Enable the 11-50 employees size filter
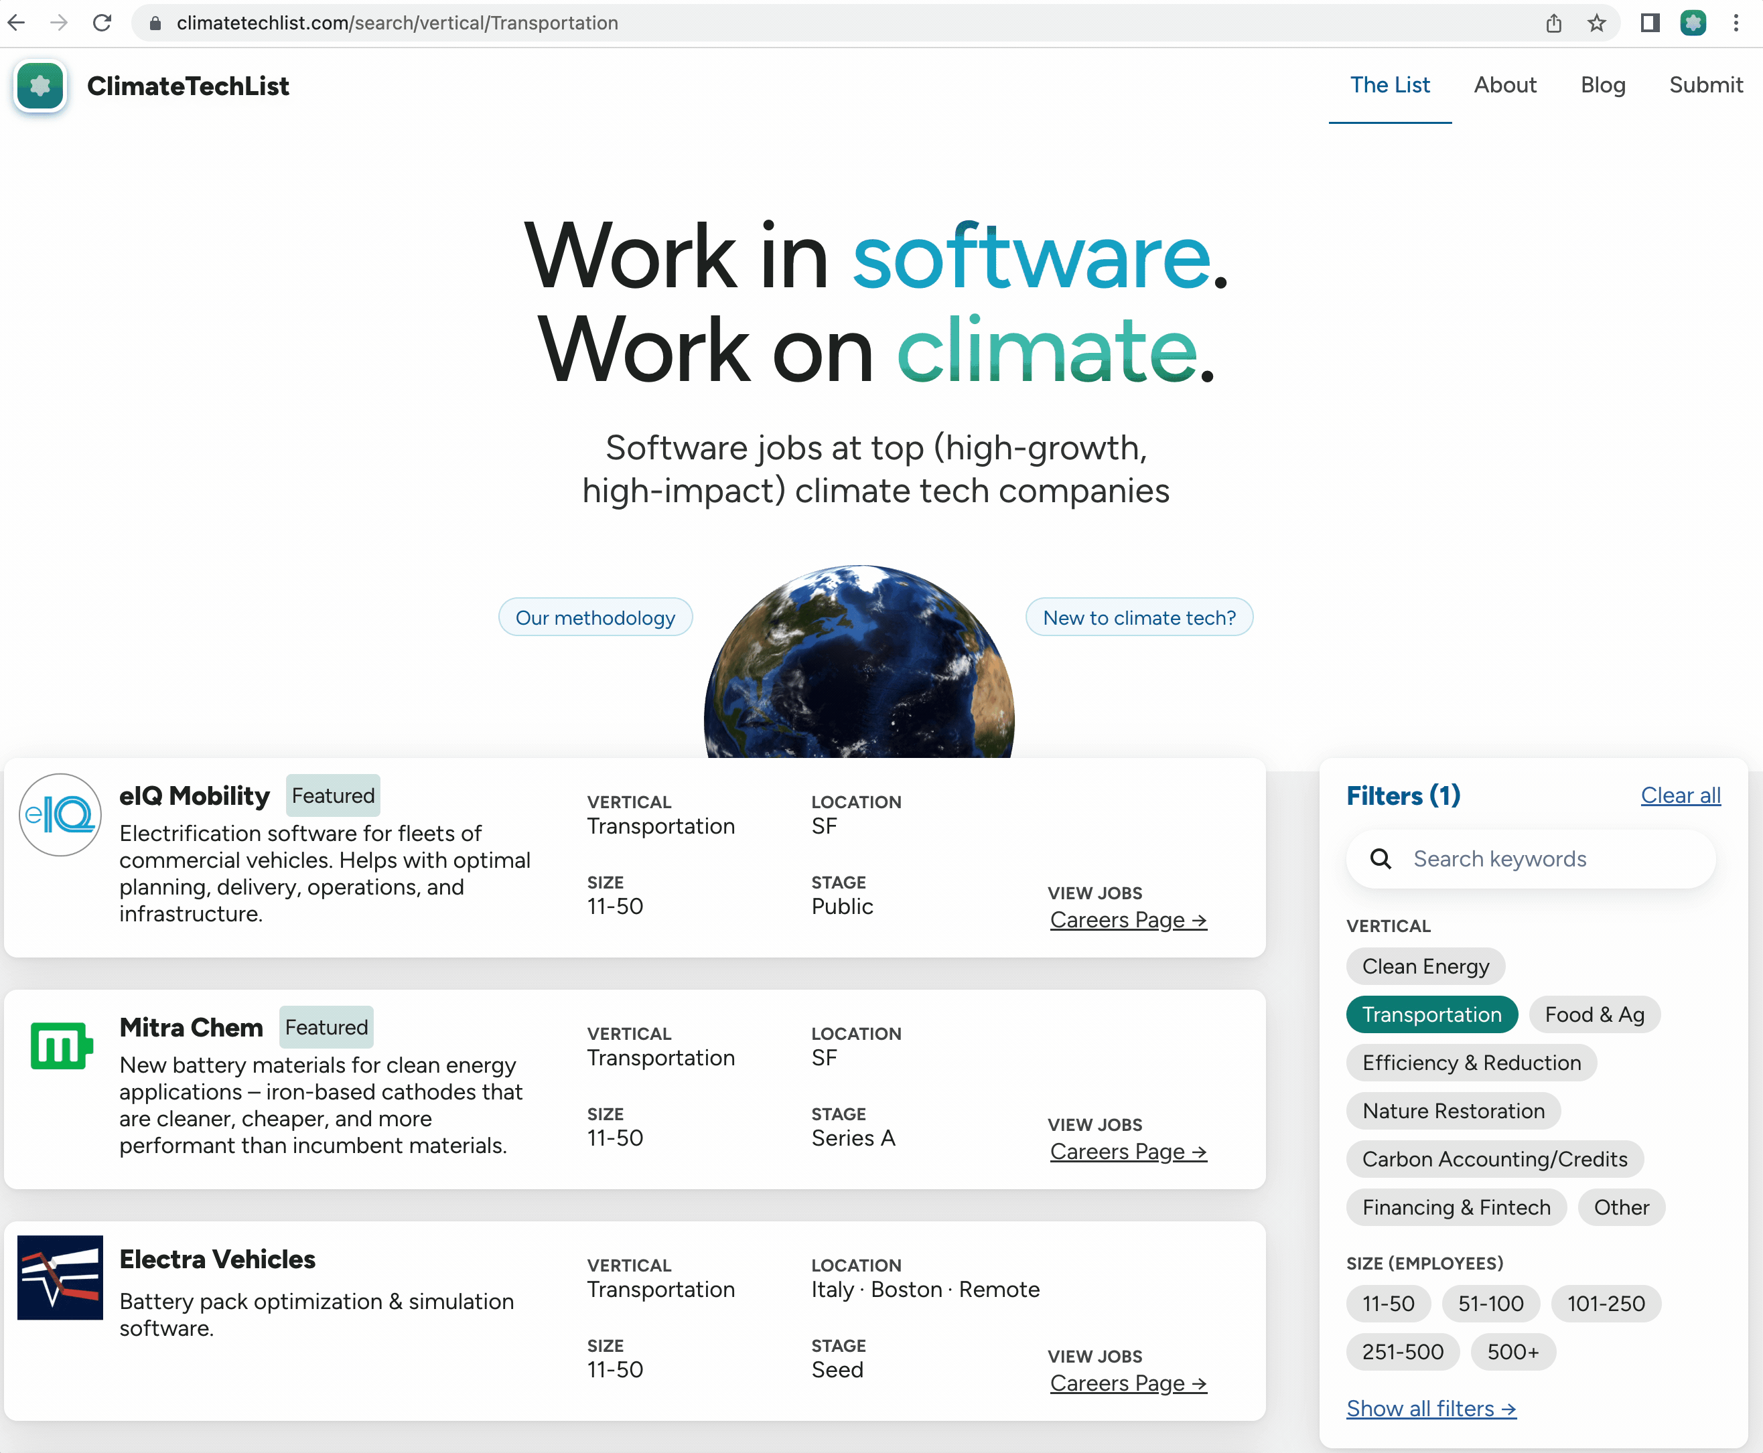Screen dimensions: 1763x1453 [x=1388, y=1304]
